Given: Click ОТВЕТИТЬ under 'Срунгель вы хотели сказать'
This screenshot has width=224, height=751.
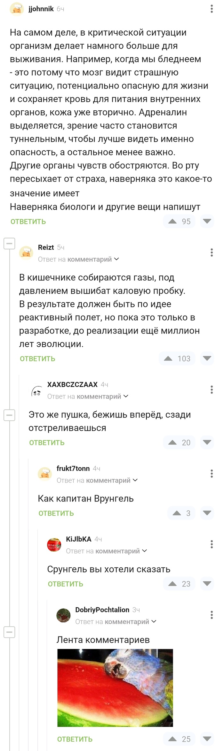Looking at the screenshot, I should (65, 584).
